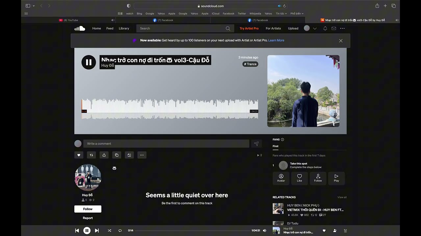Click the Safari privacy shield icon
421x236 pixels.
coord(129,6)
